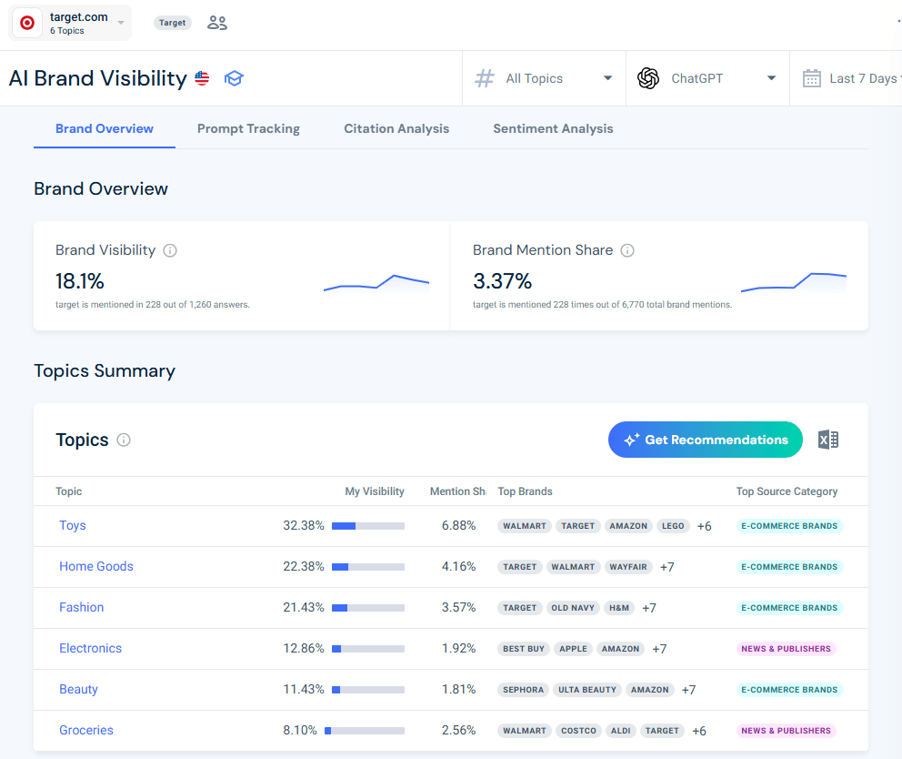The height and width of the screenshot is (759, 902).
Task: Open the Beauty topic link
Action: 78,689
